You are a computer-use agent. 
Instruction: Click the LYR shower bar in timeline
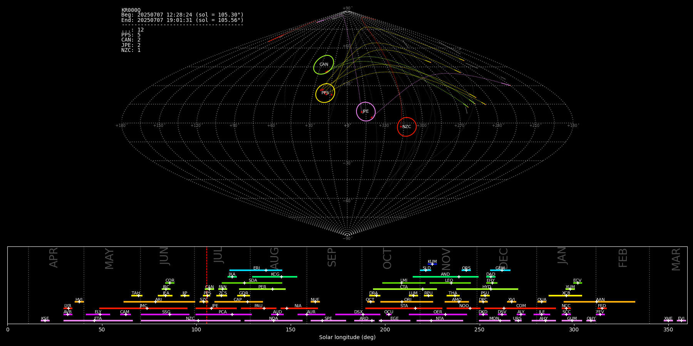click(68, 308)
